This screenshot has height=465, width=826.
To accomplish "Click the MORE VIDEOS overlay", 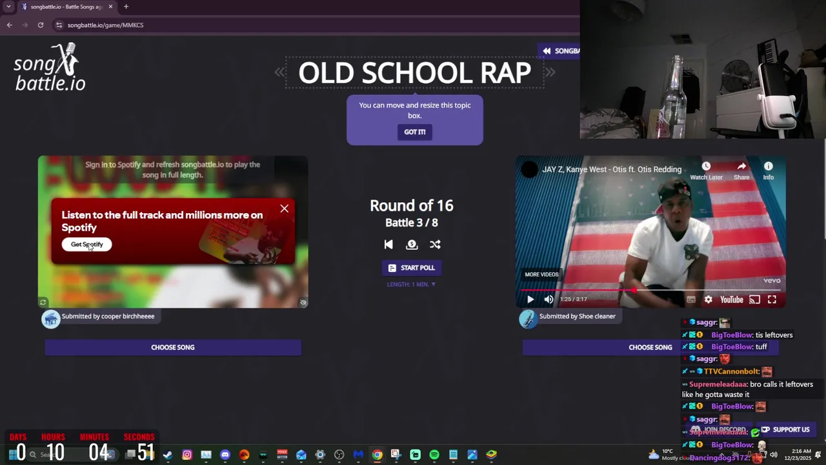I will coord(541,274).
